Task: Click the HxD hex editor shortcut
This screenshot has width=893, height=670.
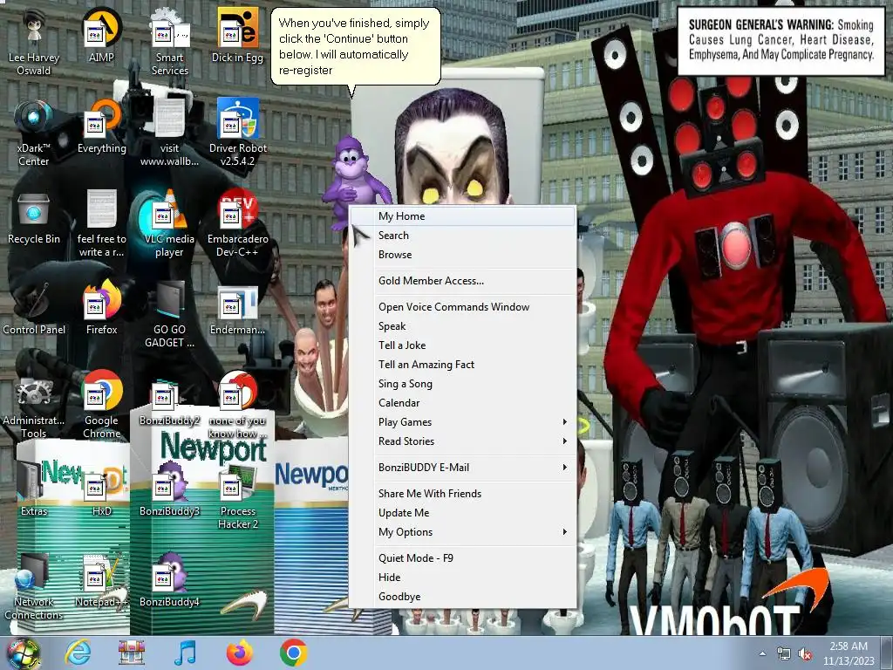Action: click(101, 492)
